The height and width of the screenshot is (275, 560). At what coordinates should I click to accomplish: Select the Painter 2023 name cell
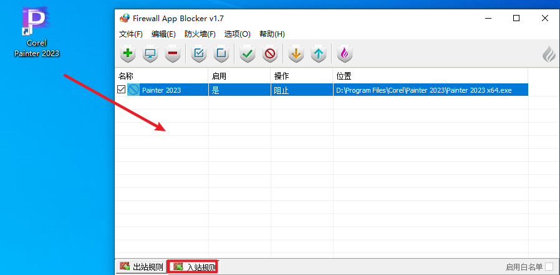coord(162,90)
